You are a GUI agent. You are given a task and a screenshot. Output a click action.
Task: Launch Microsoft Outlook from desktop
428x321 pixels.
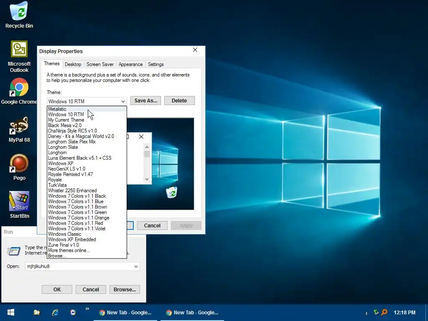coord(19,57)
